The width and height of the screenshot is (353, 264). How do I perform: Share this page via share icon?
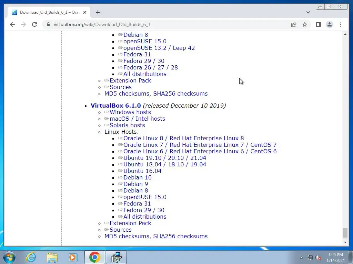click(294, 24)
